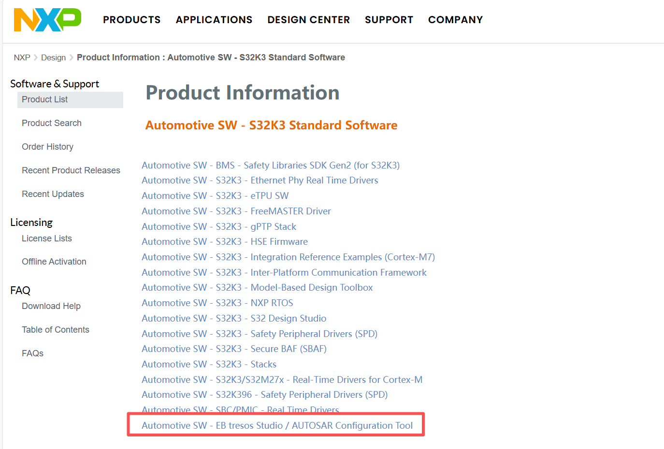This screenshot has width=664, height=449.
Task: Open Model-Based Design Toolbox link
Action: (x=257, y=287)
